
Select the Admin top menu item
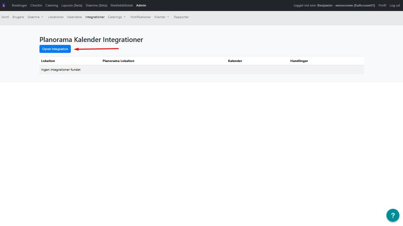click(x=141, y=5)
